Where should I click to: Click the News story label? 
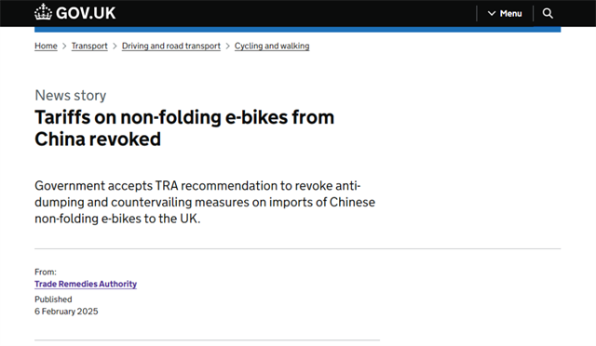tap(71, 95)
